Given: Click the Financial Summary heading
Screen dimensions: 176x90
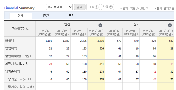Looking at the screenshot, I should point(19,8).
